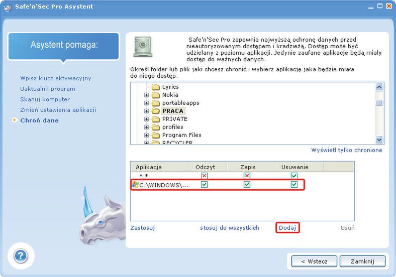Click the Wstecz button
Image resolution: width=396 pixels, height=277 pixels.
[x=314, y=261]
